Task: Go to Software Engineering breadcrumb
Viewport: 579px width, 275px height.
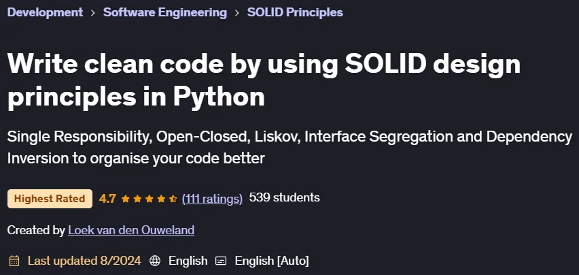Action: click(x=165, y=12)
